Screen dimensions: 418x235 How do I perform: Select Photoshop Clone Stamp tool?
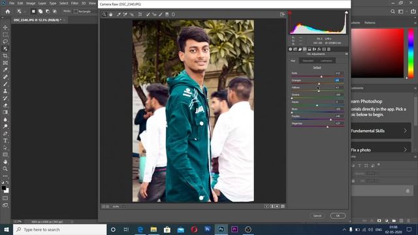click(5, 91)
